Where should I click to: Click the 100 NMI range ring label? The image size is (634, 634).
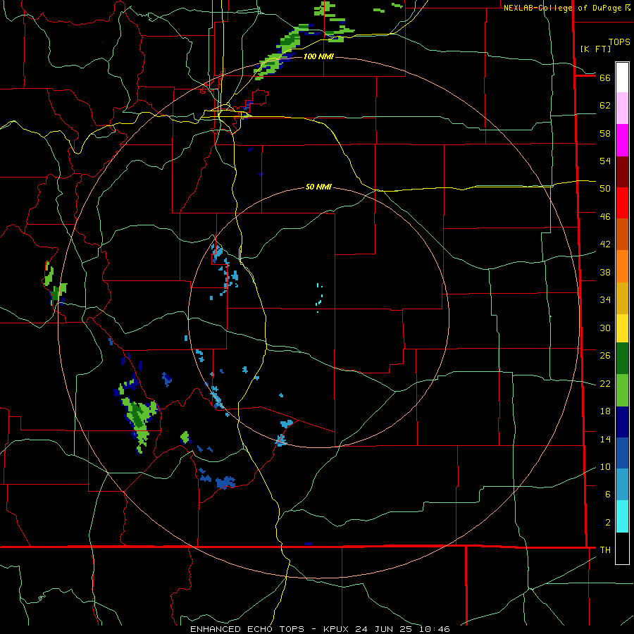pyautogui.click(x=318, y=56)
